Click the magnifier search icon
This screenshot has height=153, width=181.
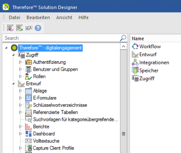[123, 38]
